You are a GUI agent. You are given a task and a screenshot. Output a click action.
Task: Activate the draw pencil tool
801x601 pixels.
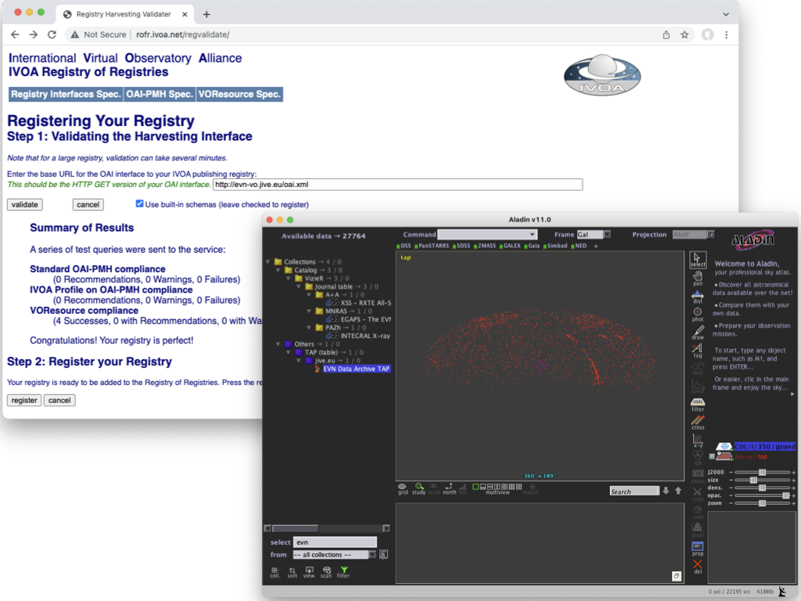(697, 333)
